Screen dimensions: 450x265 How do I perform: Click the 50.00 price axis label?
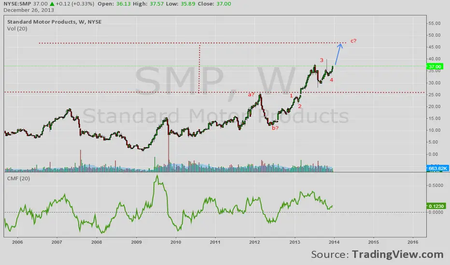(x=434, y=35)
